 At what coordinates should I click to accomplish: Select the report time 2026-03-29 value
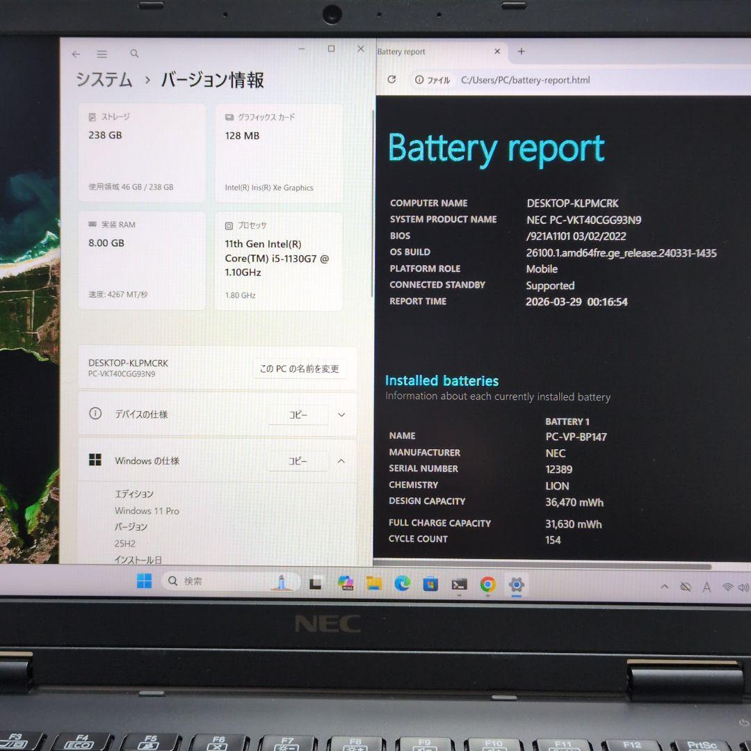point(576,302)
